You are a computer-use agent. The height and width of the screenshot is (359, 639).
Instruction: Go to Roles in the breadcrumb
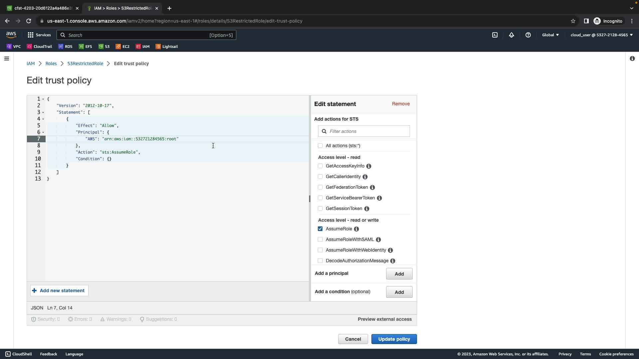pyautogui.click(x=51, y=63)
